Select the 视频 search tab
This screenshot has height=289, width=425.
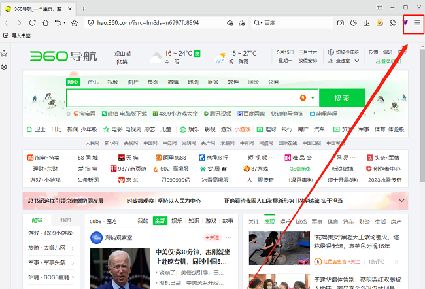(112, 82)
